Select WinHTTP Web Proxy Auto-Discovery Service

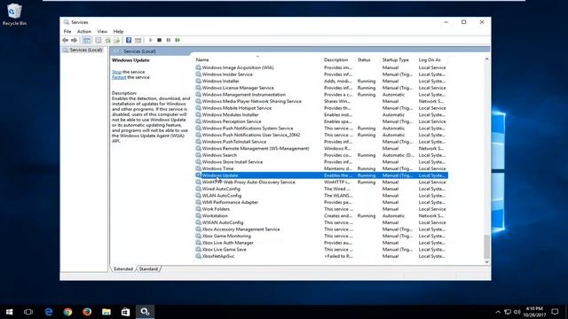321,183
